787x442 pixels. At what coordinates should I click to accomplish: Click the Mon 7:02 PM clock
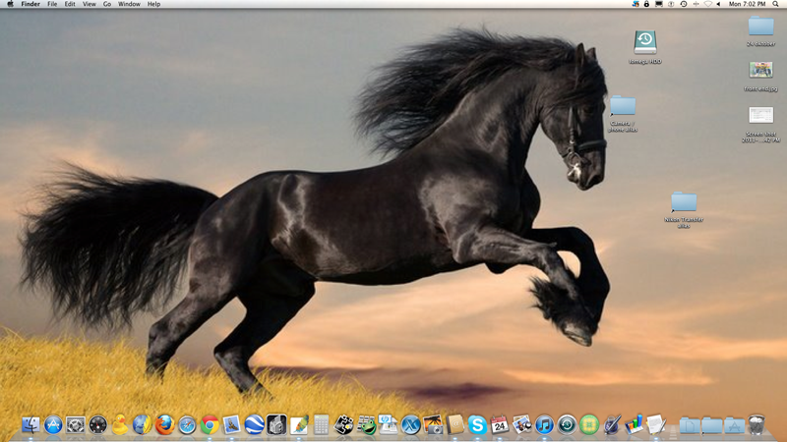pos(747,4)
